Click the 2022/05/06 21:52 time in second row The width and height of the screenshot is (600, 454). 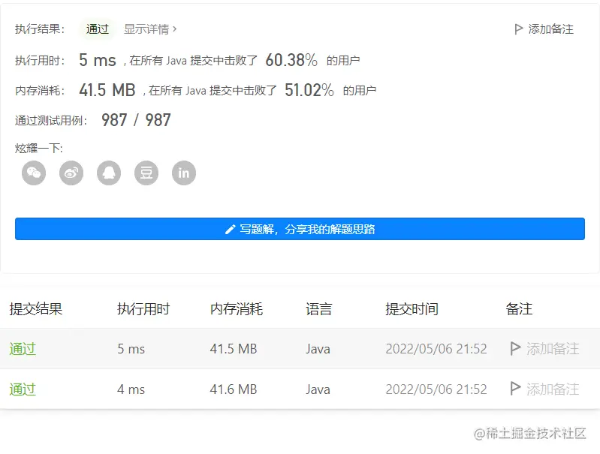(x=436, y=389)
